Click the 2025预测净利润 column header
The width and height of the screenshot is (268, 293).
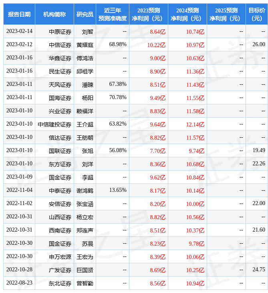(x=226, y=14)
